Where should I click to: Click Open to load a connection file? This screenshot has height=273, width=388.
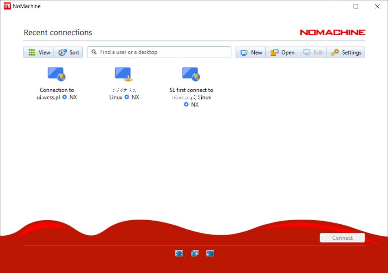click(x=282, y=52)
